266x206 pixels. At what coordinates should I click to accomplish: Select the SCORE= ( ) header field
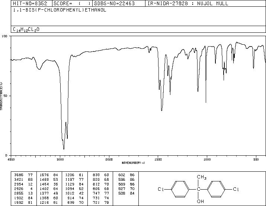(72, 3)
